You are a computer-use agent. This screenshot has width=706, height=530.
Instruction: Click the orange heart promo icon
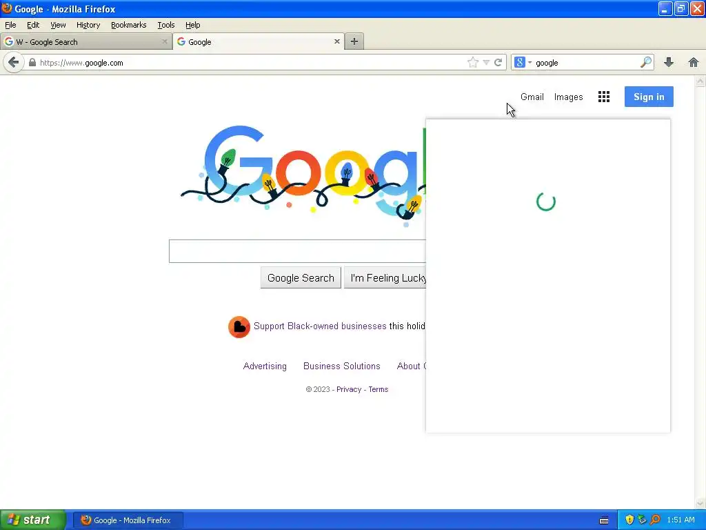(x=239, y=326)
